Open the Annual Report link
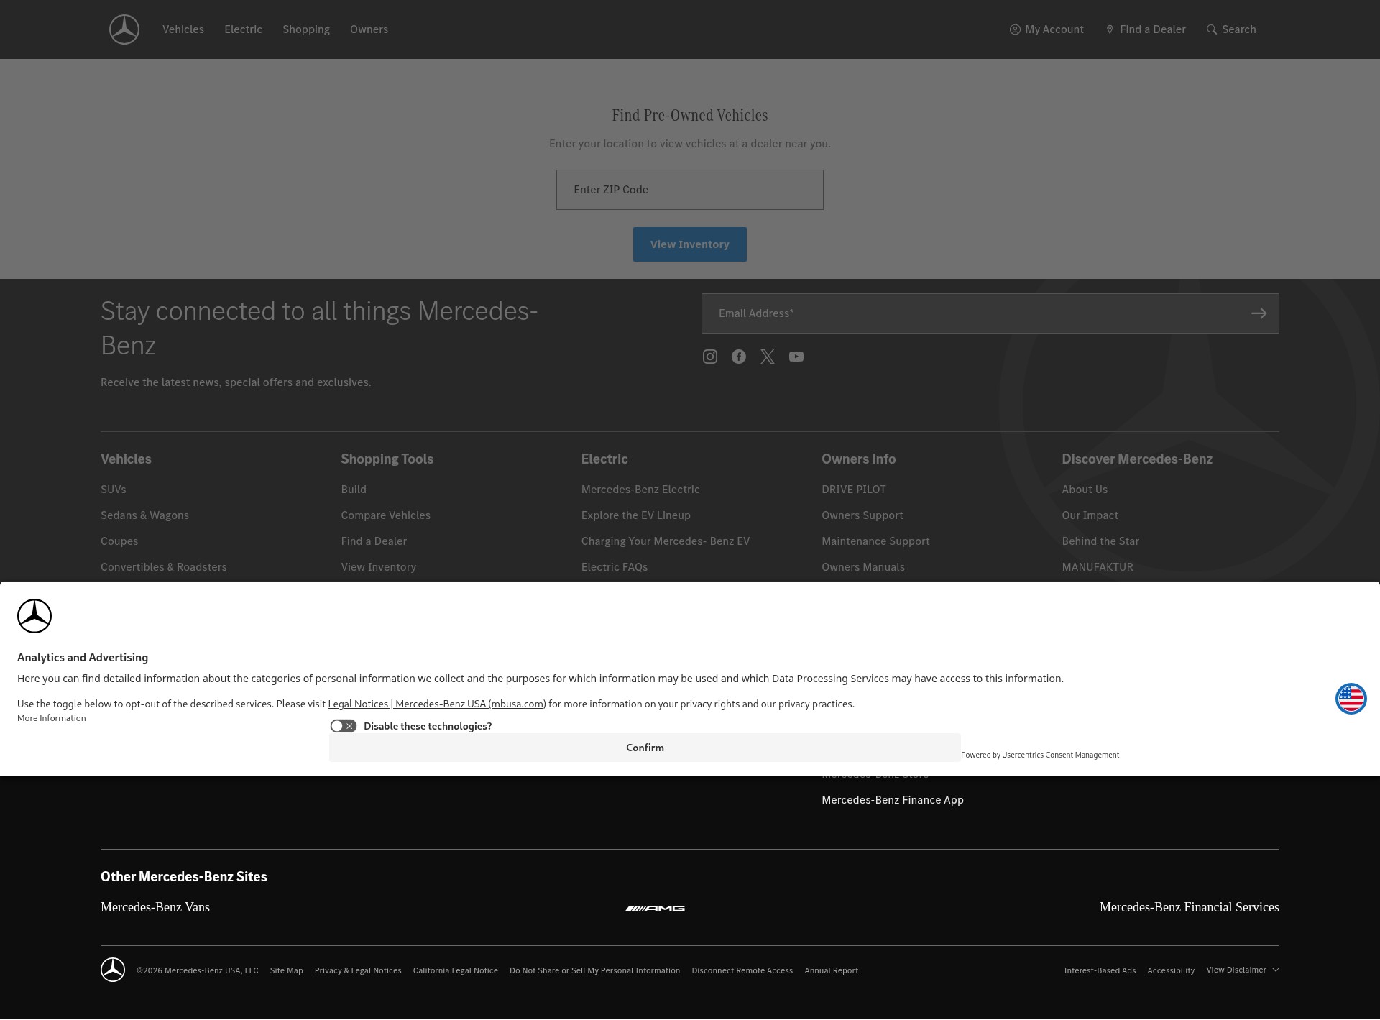 coord(832,970)
